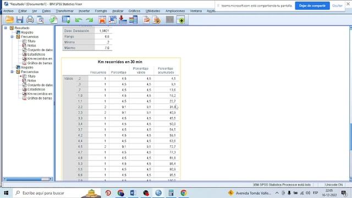Image resolution: width=352 pixels, height=198 pixels.
Task: Open the Archivo menu
Action: (x=8, y=11)
